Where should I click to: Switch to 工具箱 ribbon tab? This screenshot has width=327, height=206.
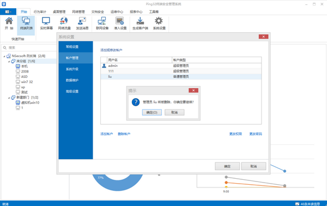coord(154,11)
